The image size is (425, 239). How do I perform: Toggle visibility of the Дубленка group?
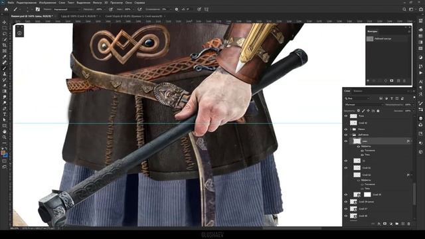point(346,135)
